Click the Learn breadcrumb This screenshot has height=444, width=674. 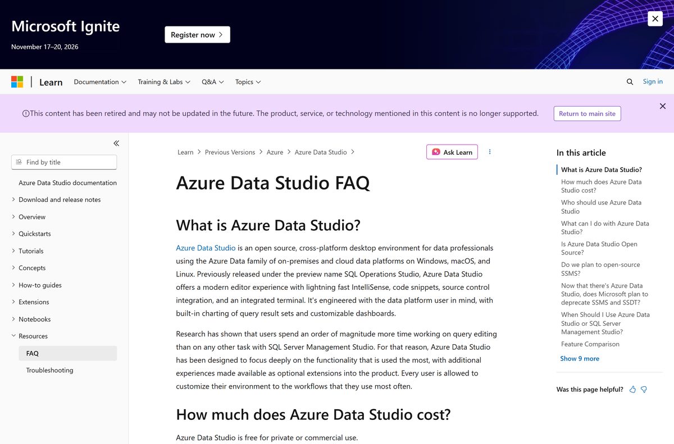pos(185,152)
